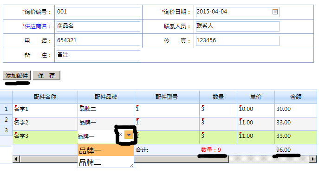Viewport: 319px width, 175px height.
Task: Focus the 询价编号 field containing 001
Action: 98,12
